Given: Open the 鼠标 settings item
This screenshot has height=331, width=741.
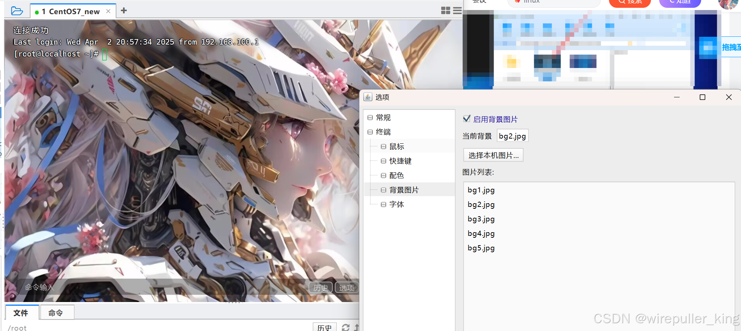Looking at the screenshot, I should 397,146.
